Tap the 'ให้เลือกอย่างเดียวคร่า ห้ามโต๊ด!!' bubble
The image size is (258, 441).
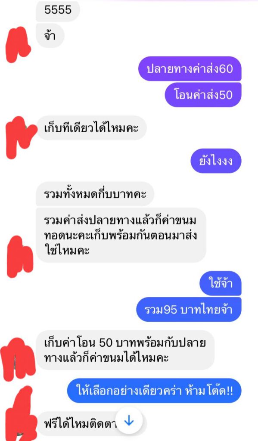(154, 391)
